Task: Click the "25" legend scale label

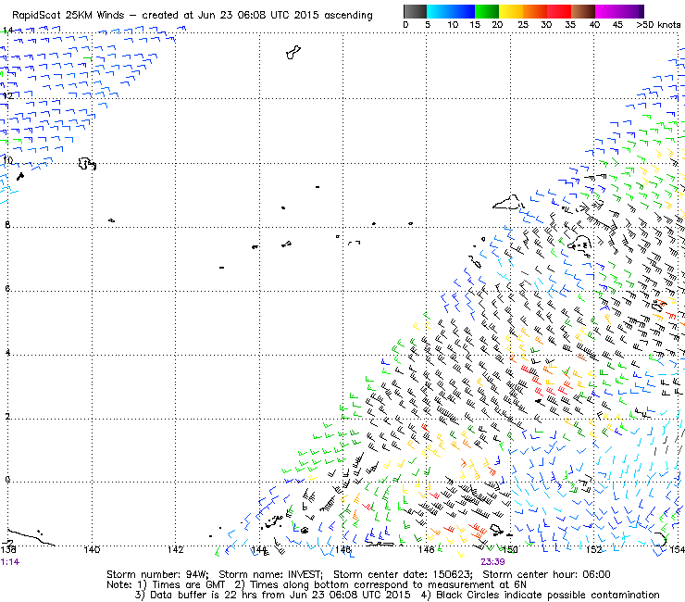Action: [523, 25]
